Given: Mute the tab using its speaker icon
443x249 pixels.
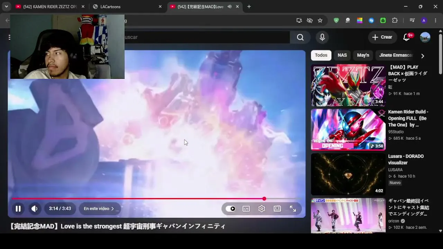Looking at the screenshot, I should (x=229, y=7).
